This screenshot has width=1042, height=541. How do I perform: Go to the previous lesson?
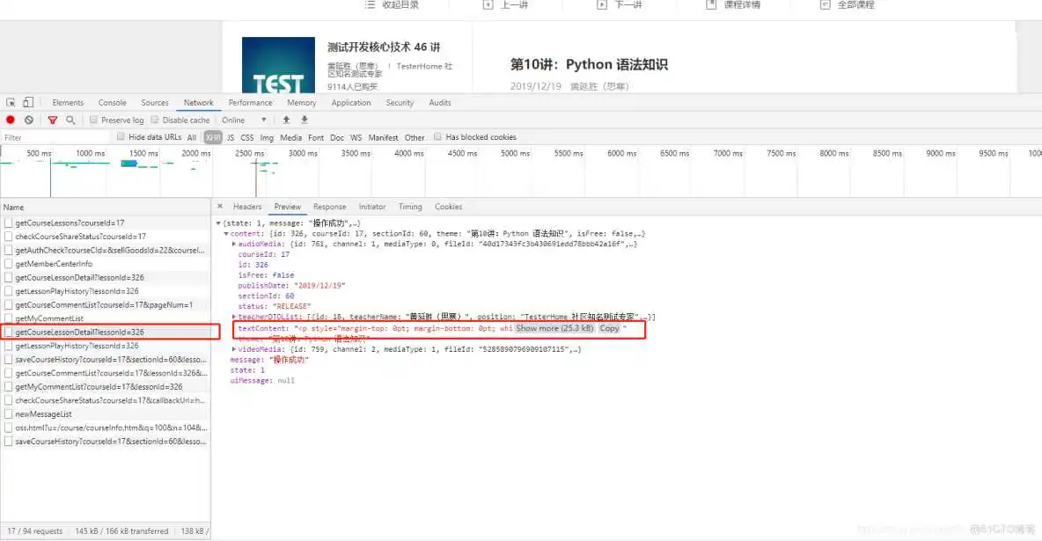coord(506,4)
